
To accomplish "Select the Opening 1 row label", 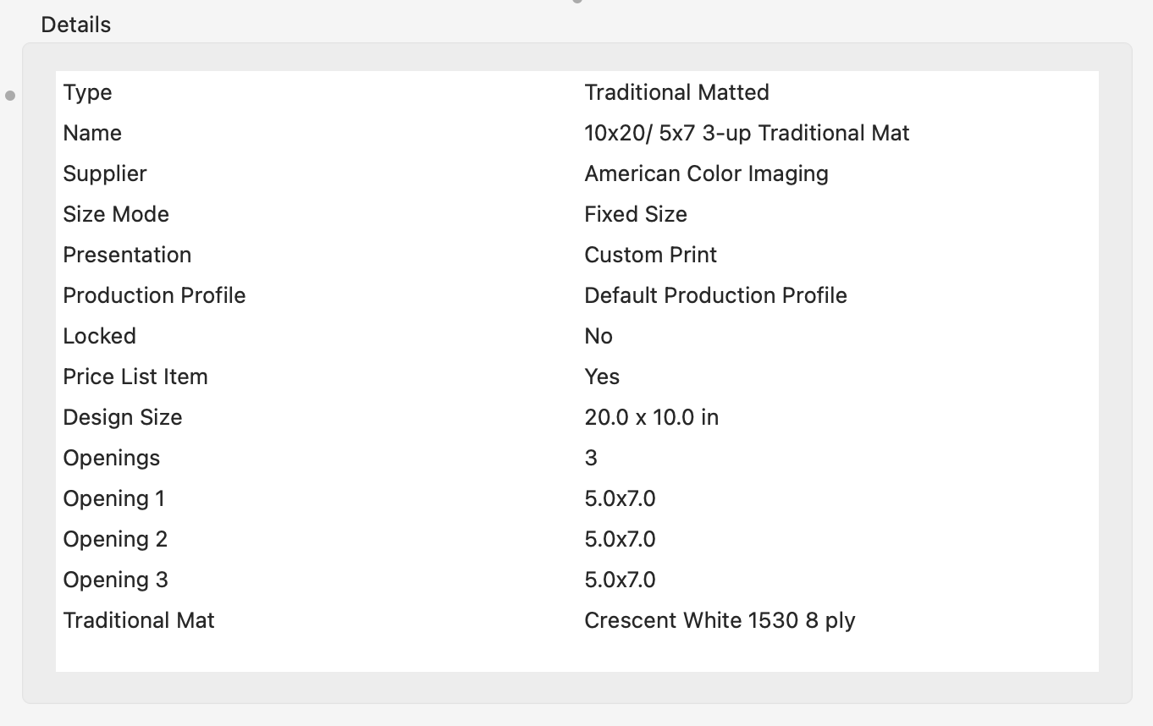I will (113, 498).
